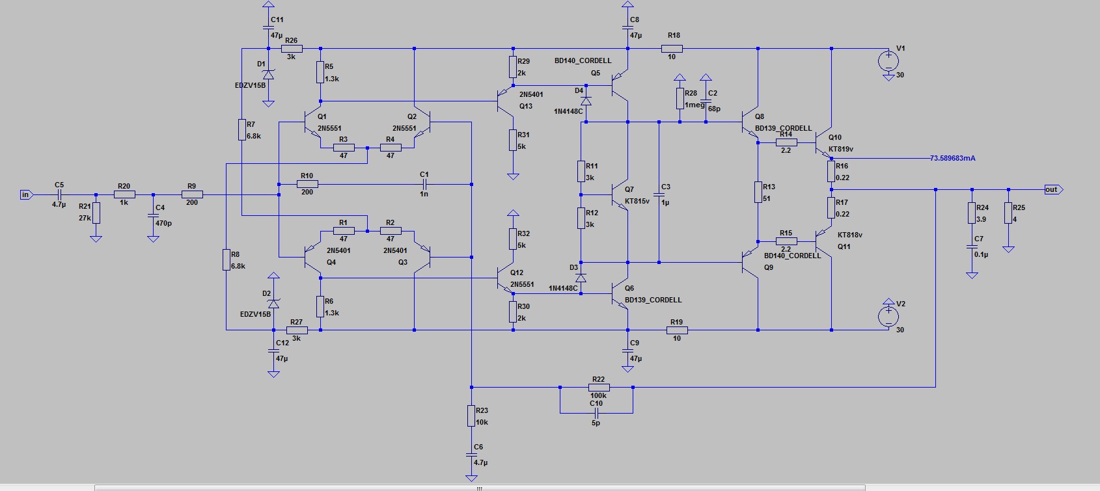
Task: Click the R17 emitter resistor symbol
Action: coord(831,207)
